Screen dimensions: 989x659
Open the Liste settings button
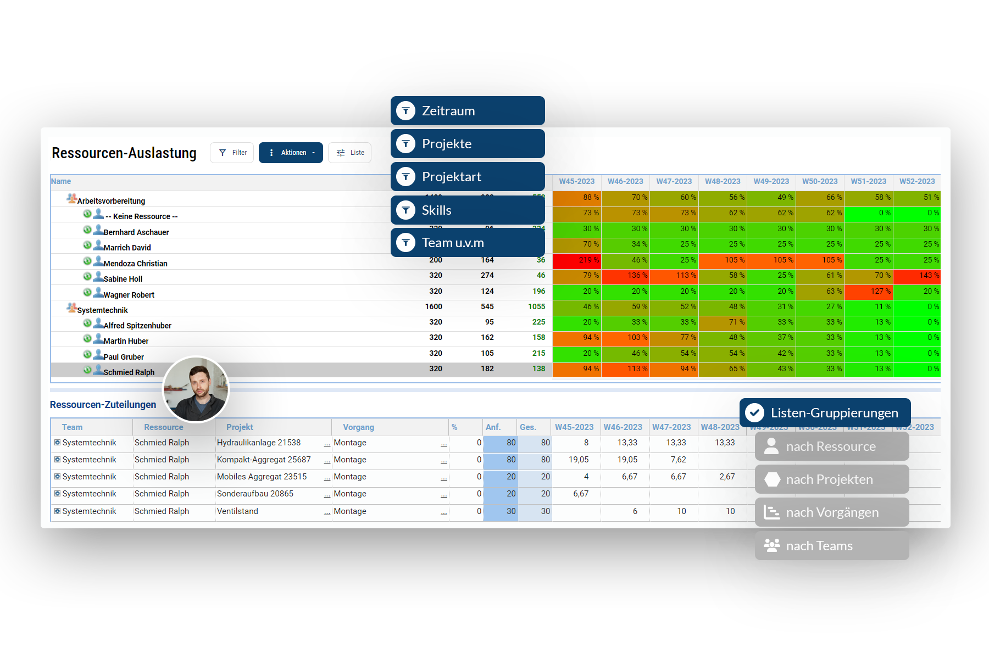click(x=349, y=153)
